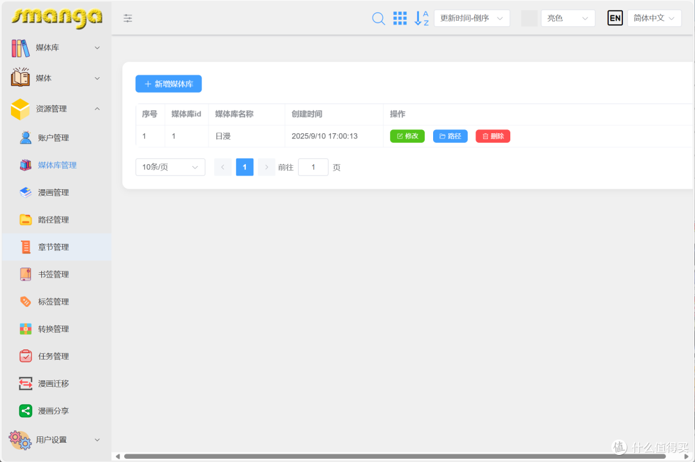Click the 媒体库管理 icon
This screenshot has width=695, height=462.
26,165
